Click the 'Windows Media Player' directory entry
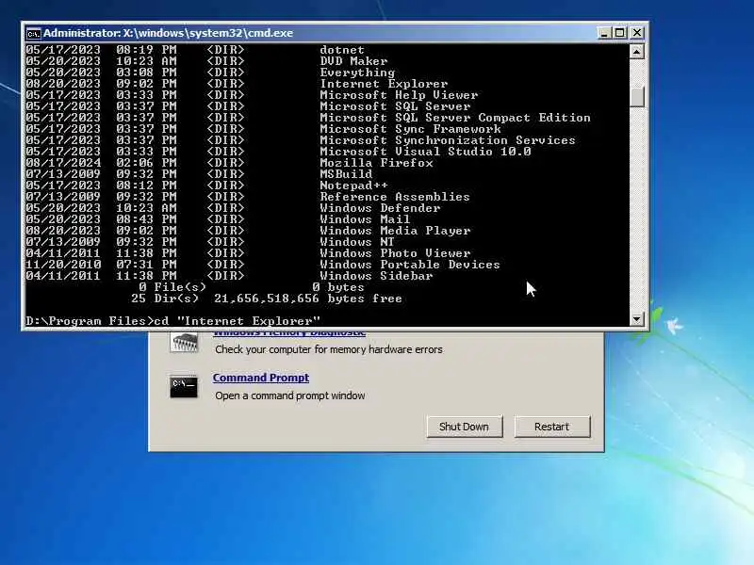This screenshot has height=565, width=754. pos(395,231)
